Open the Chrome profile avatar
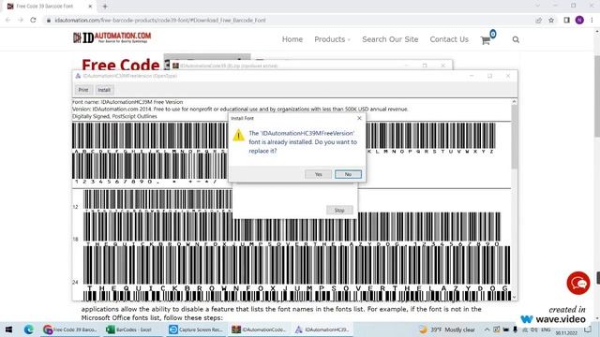Image resolution: width=600 pixels, height=337 pixels. point(579,20)
